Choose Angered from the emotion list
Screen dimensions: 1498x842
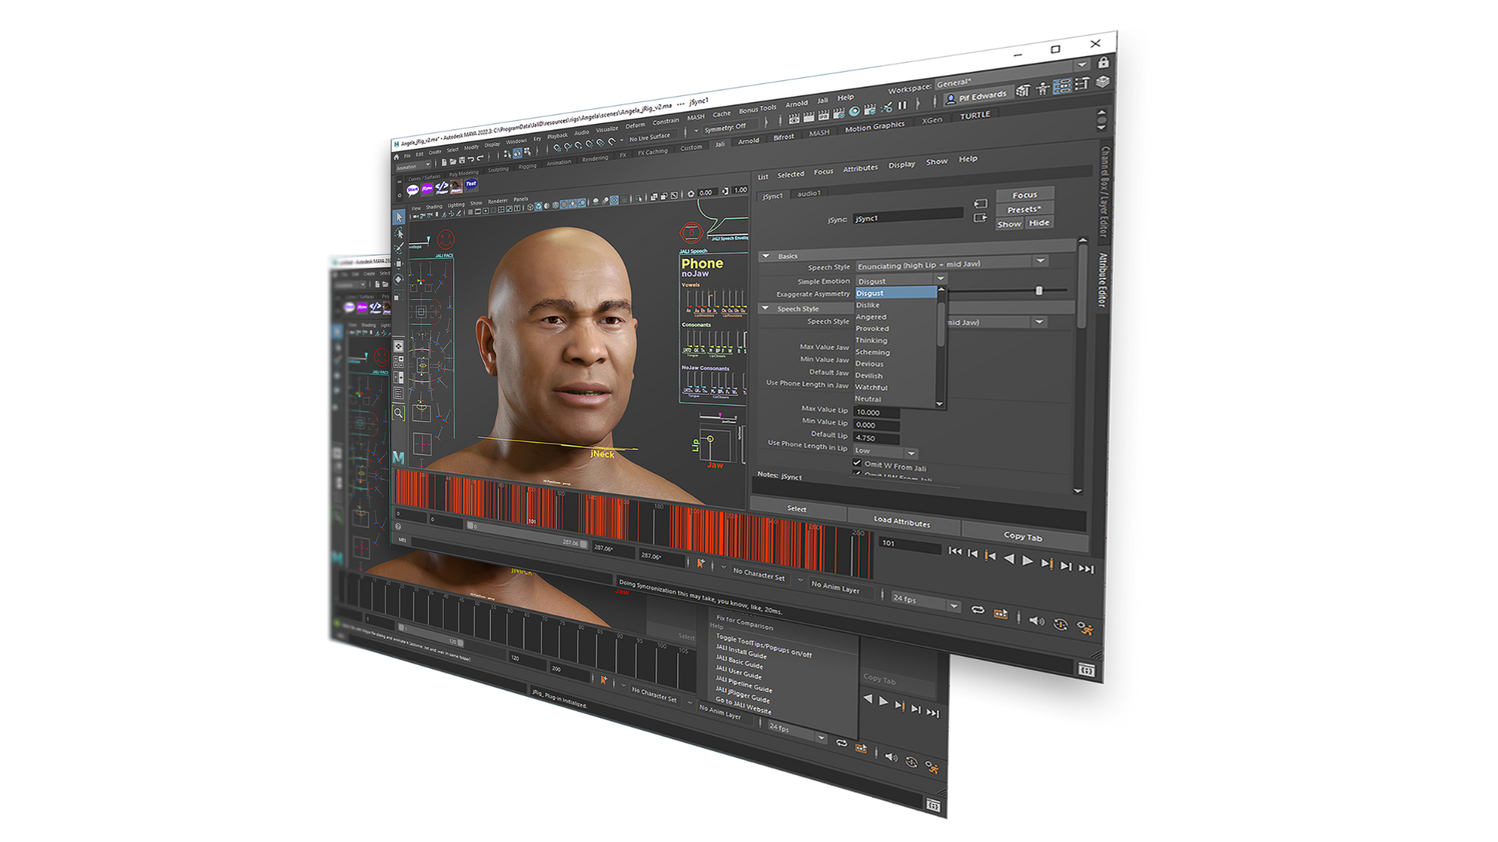click(x=871, y=317)
